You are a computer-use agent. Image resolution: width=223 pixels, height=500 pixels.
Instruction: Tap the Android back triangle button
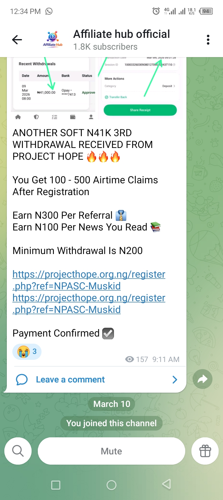click(x=167, y=484)
